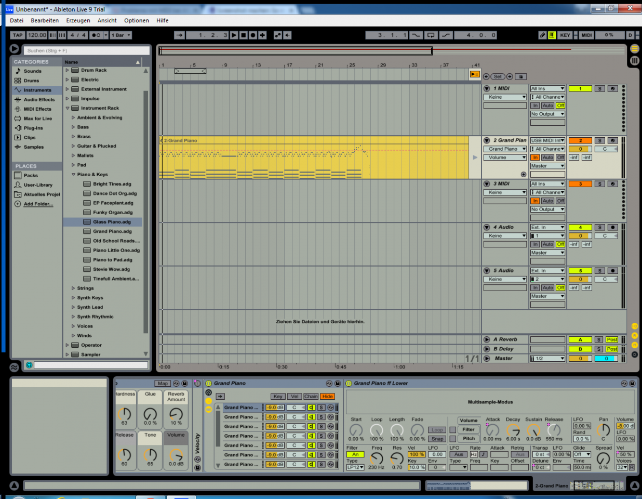Add automation lane on 2 Grand Piano
The width and height of the screenshot is (642, 499).
point(524,175)
